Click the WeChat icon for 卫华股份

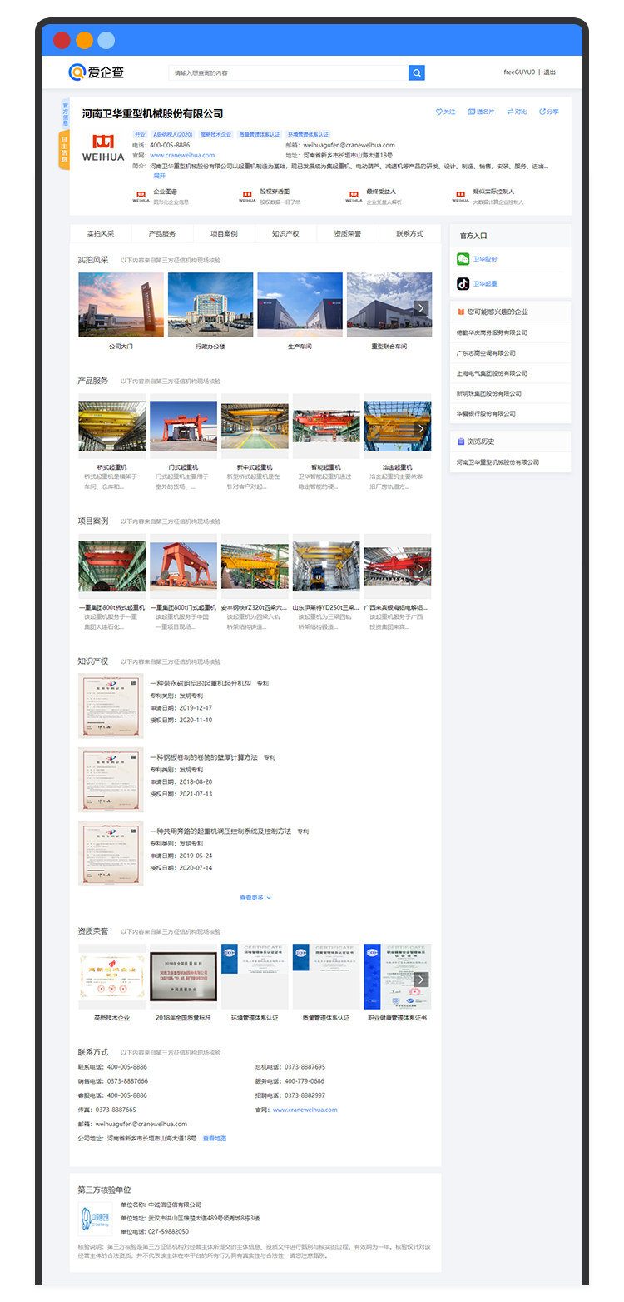463,259
